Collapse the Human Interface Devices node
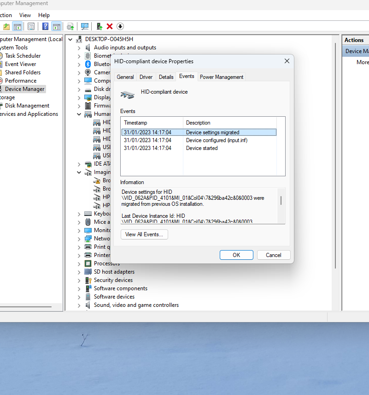The image size is (369, 395). [79, 114]
